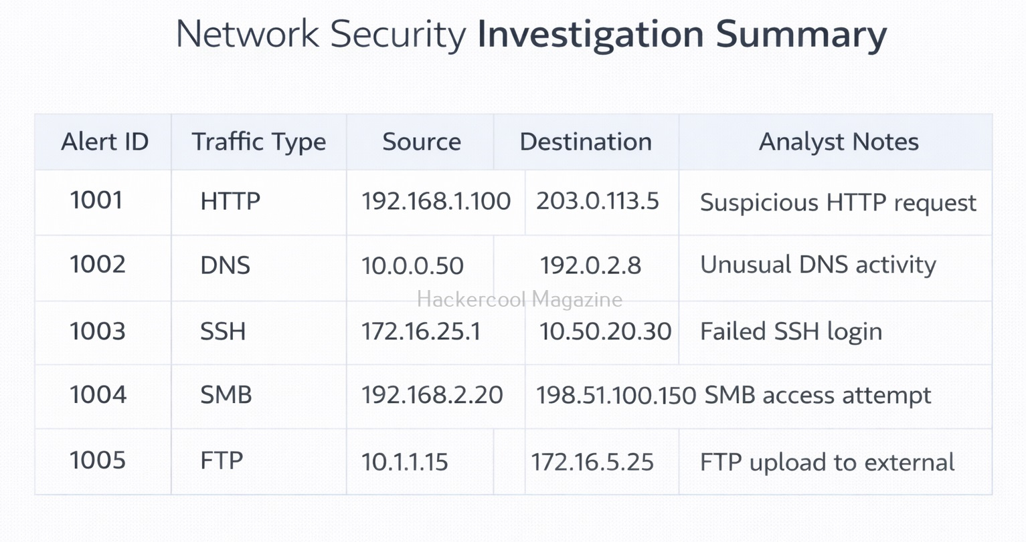Click the Traffic Type column header
The height and width of the screenshot is (542, 1026).
(x=258, y=142)
